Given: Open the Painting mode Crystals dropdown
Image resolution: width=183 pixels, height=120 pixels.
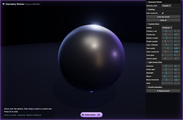Looking at the screenshot, I should (166, 6).
